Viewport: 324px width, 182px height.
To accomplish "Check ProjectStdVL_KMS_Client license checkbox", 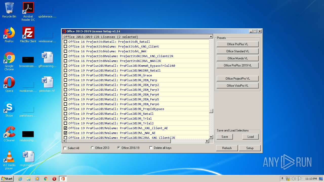I will pos(65,47).
